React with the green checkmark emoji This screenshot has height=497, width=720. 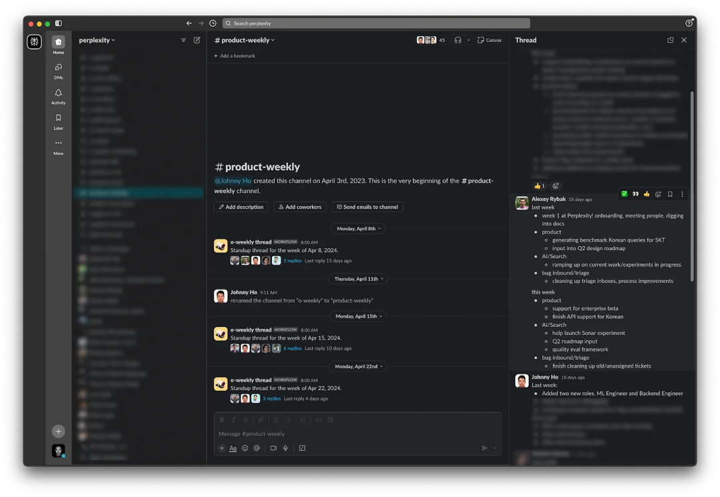click(624, 194)
